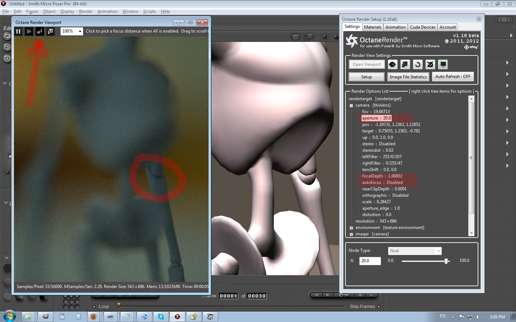
Task: Click the Poser icon in the taskbar
Action: click(177, 317)
